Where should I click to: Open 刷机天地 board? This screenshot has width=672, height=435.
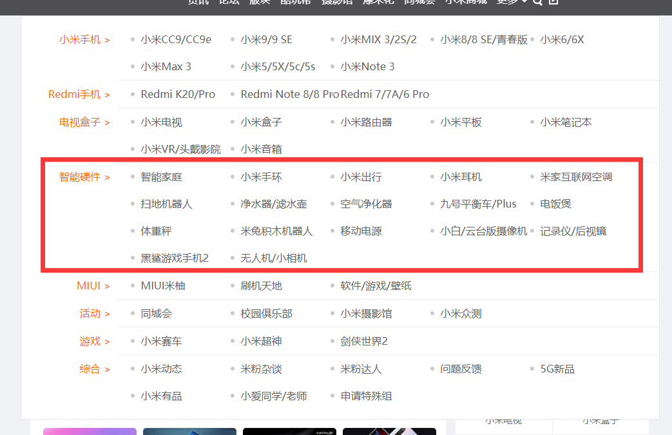pyautogui.click(x=262, y=286)
